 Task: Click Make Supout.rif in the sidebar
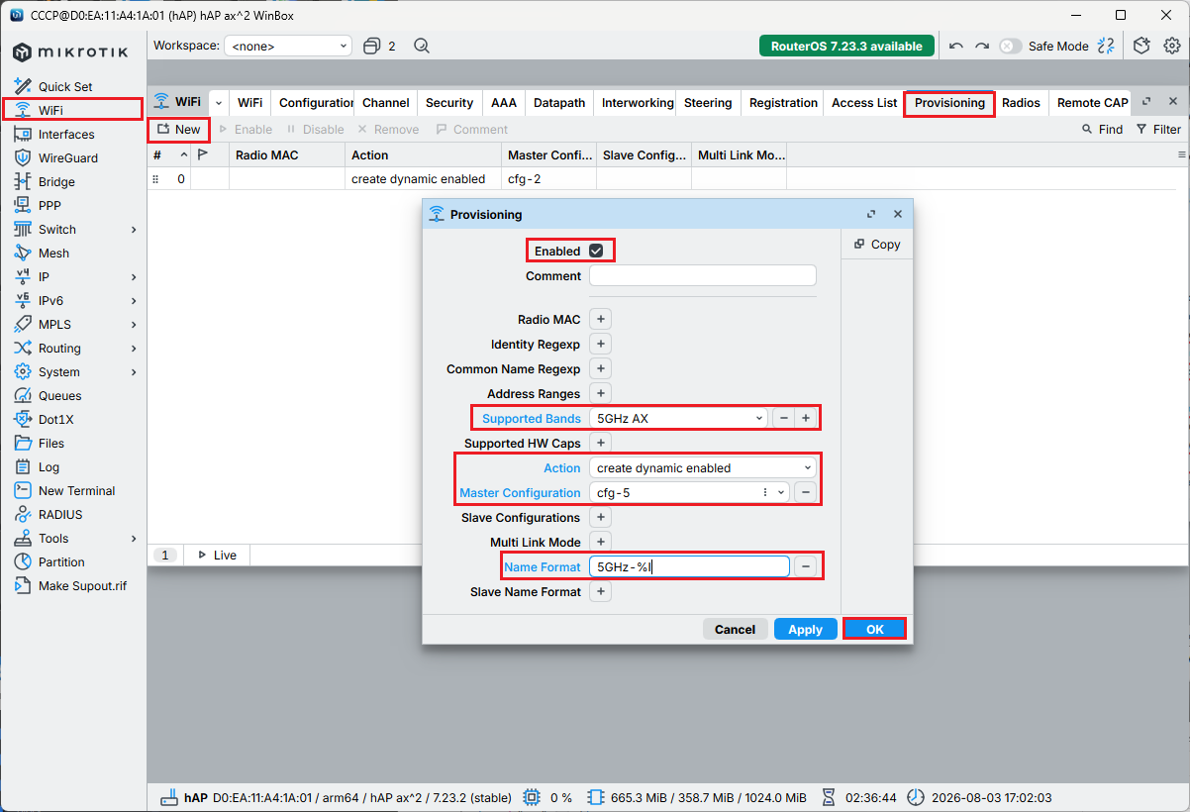tap(82, 585)
